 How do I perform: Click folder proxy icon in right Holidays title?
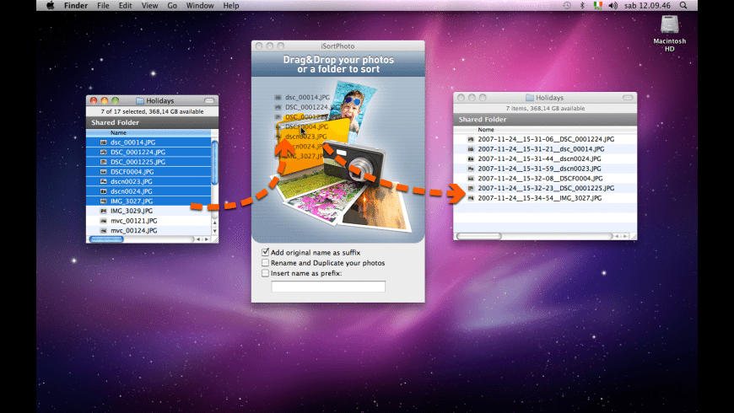coord(530,97)
